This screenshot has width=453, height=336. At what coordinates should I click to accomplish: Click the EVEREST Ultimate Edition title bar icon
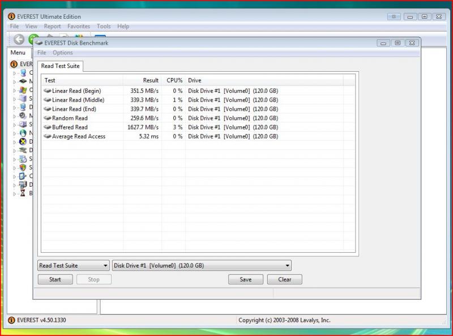[x=11, y=16]
